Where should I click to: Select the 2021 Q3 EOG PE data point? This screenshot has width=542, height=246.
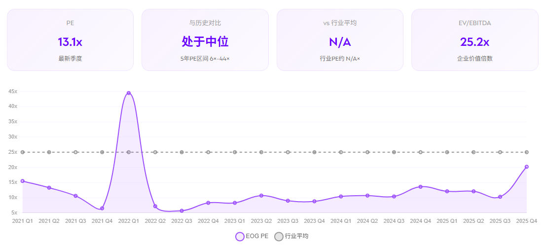(x=75, y=196)
